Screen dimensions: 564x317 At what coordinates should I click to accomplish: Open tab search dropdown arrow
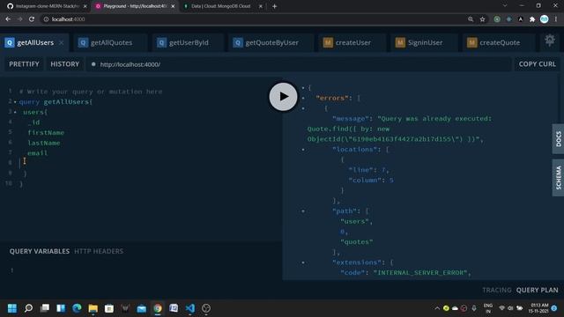tap(505, 6)
